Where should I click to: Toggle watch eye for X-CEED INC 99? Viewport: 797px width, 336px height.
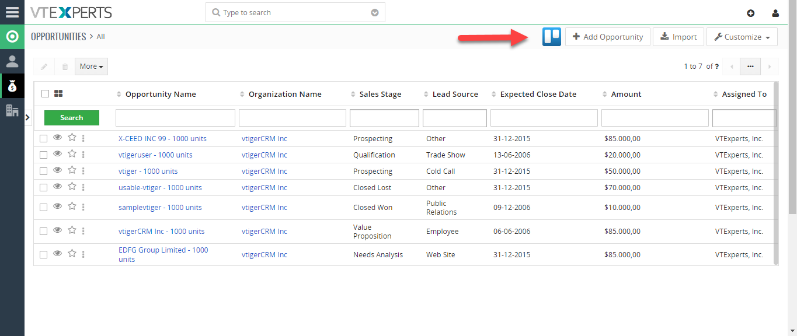coord(57,138)
